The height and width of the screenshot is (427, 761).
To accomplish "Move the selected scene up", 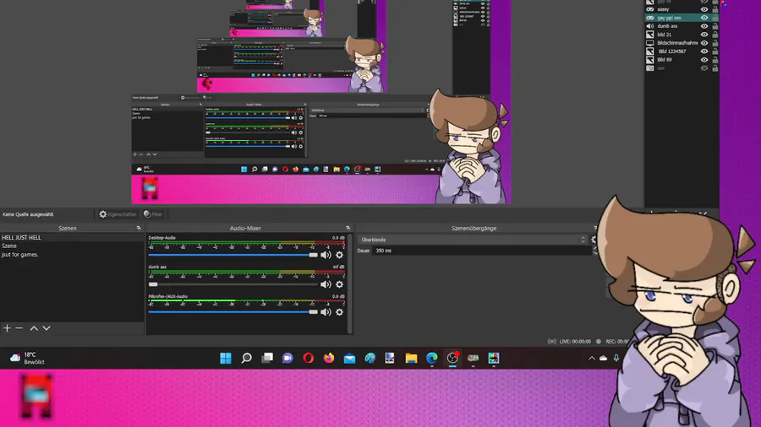I will click(34, 328).
